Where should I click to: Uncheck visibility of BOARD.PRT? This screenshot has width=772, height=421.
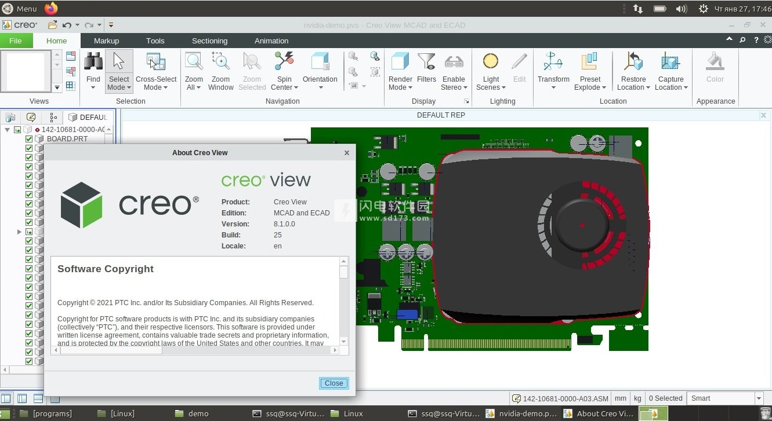pos(29,138)
